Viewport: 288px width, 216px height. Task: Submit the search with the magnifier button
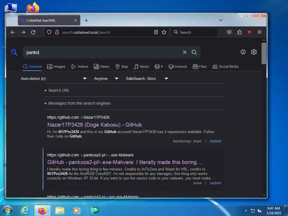[194, 52]
